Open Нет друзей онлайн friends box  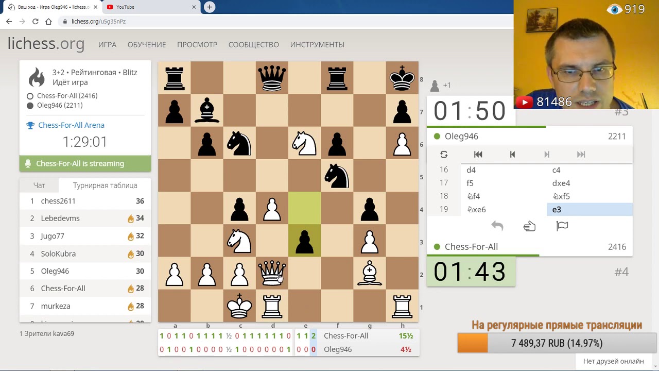(613, 361)
